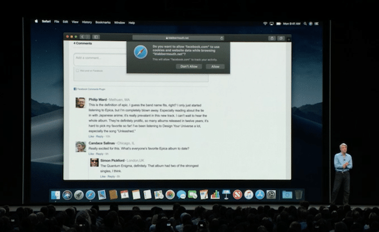This screenshot has height=232, width=379.
Task: Tick the Also post on Facebook checkbox
Action: [x=78, y=71]
